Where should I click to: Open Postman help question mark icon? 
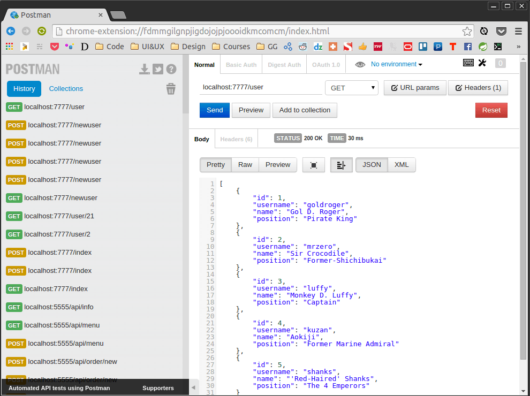coord(171,69)
